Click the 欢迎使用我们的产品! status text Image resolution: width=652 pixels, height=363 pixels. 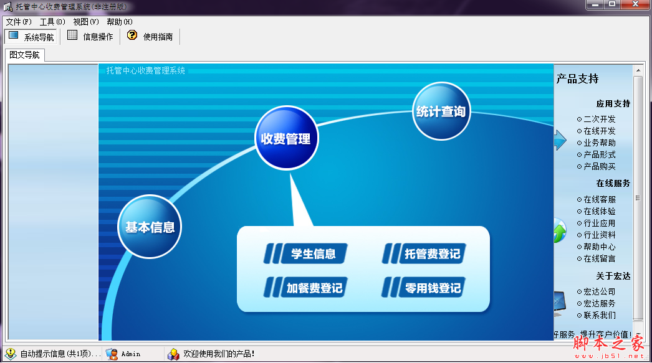219,354
